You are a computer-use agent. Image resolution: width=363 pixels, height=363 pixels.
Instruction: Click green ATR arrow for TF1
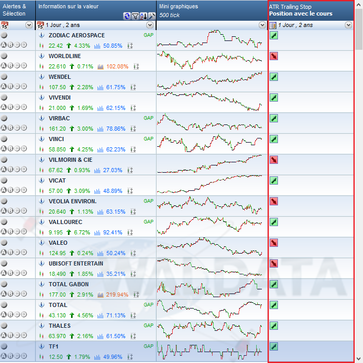[x=274, y=346]
